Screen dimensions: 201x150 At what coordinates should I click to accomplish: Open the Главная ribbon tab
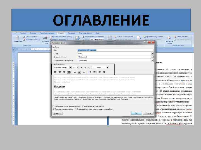23,33
